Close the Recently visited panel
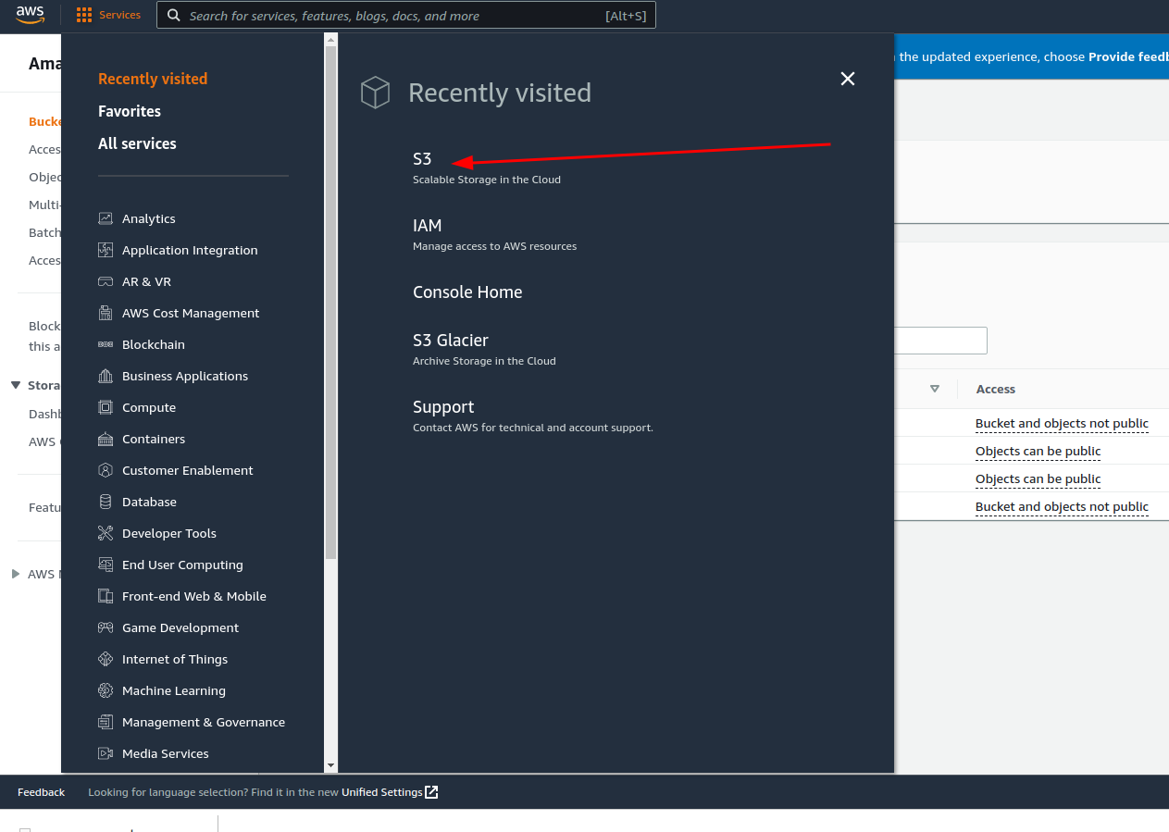This screenshot has width=1169, height=832. pos(848,79)
